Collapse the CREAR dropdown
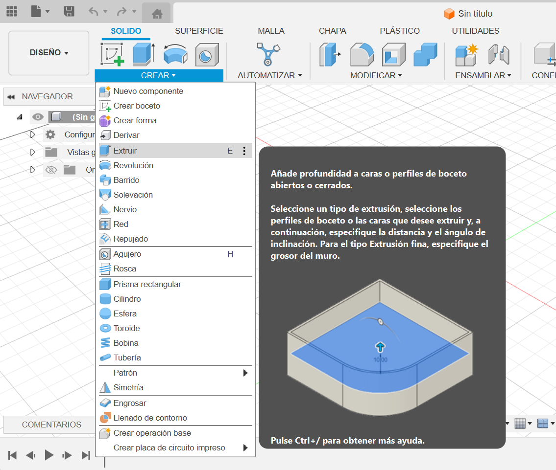This screenshot has width=556, height=470. click(x=159, y=75)
